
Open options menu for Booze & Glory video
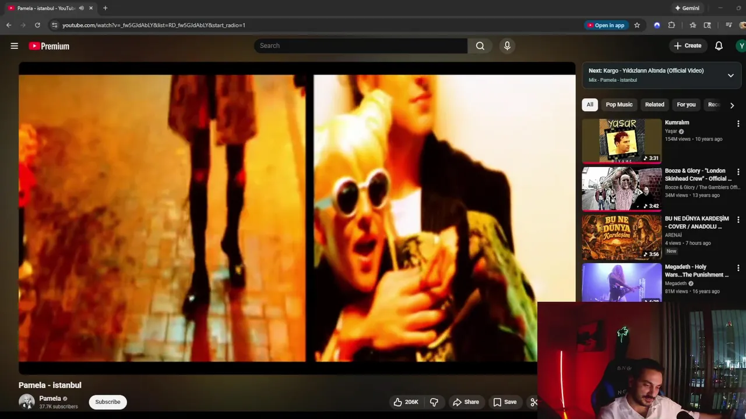[738, 172]
